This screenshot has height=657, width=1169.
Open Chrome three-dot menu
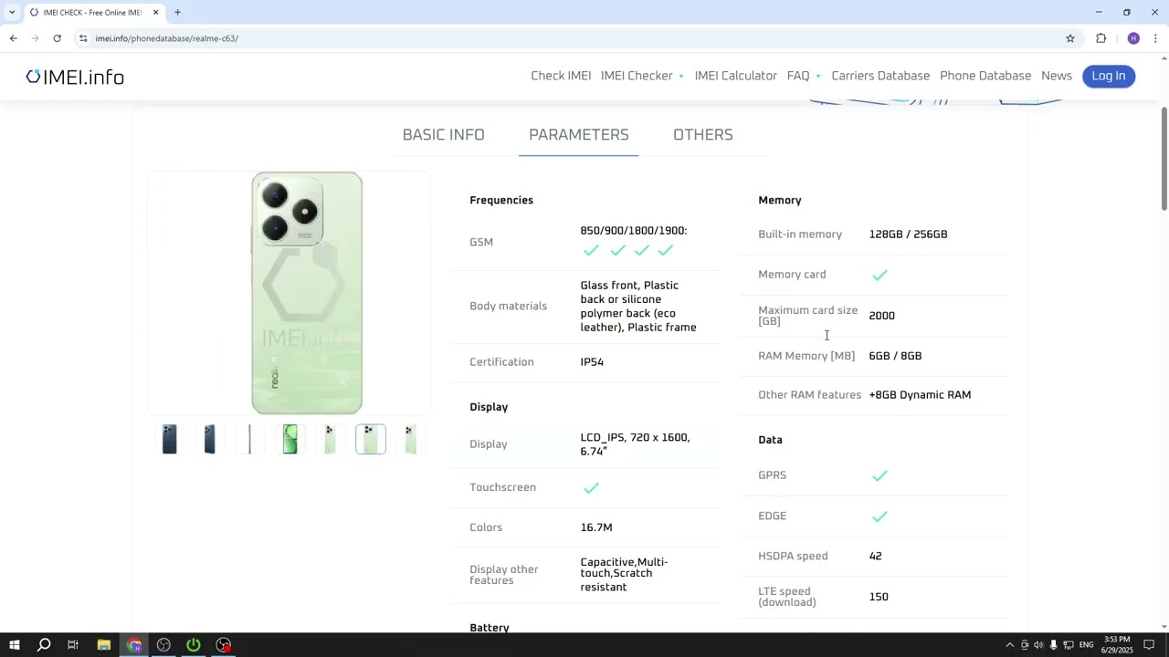[x=1155, y=38]
